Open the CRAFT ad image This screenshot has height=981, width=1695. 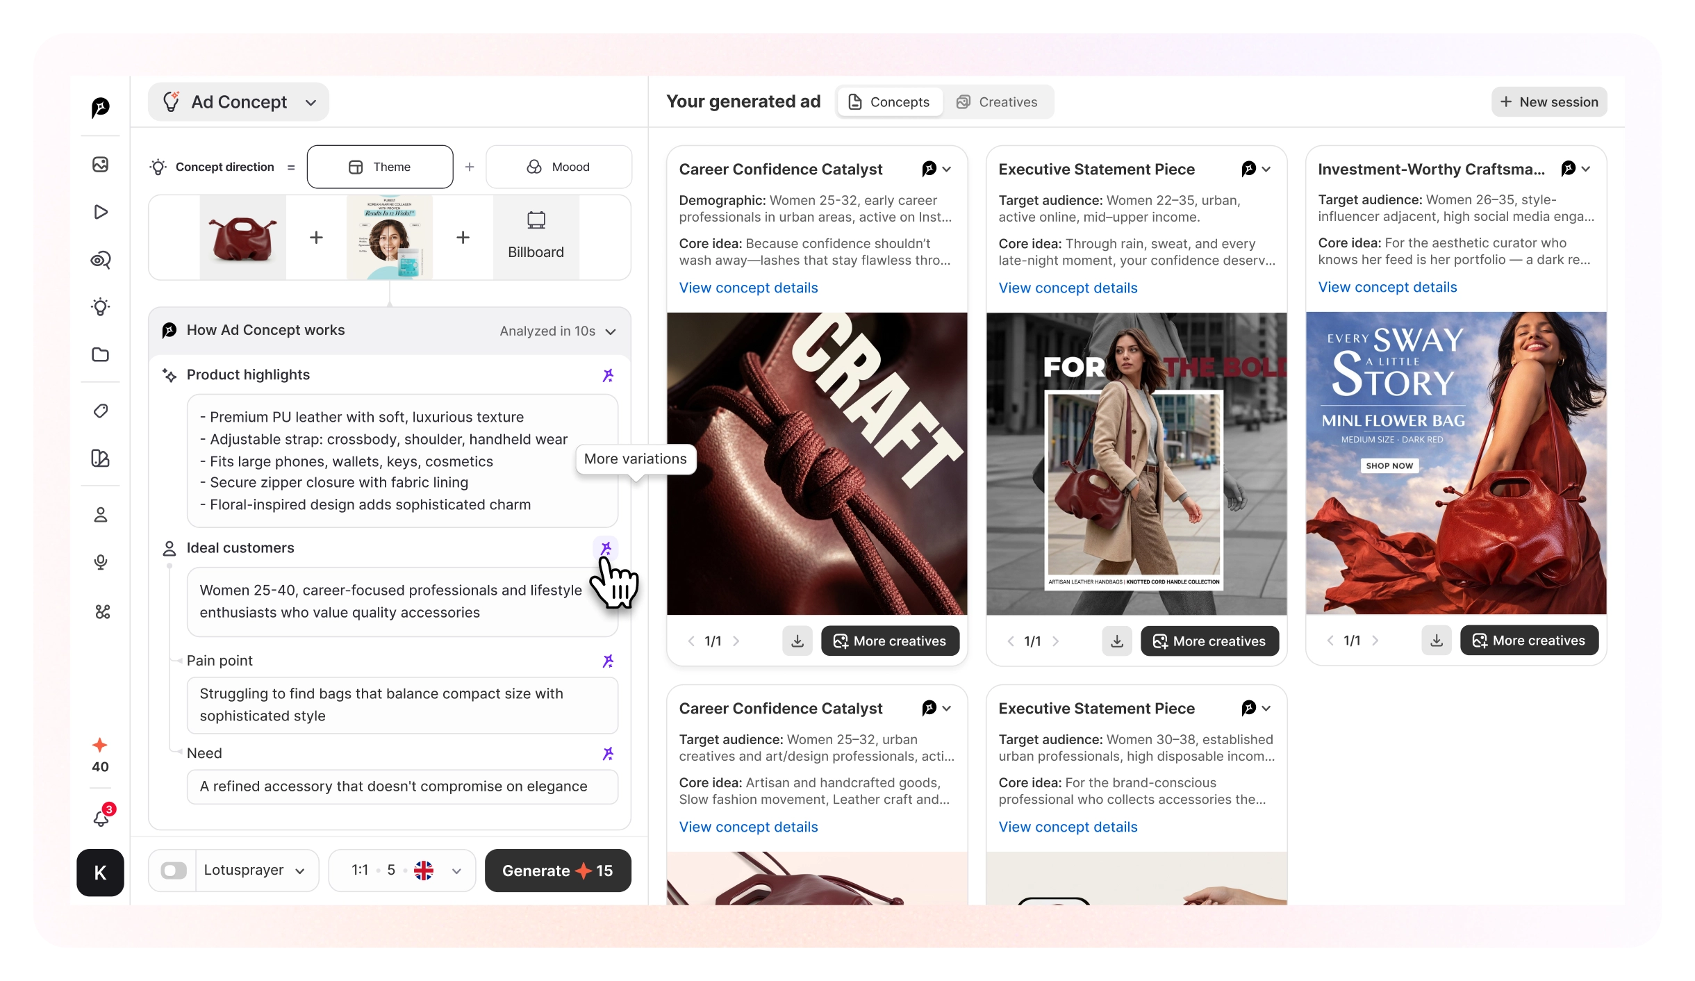(817, 463)
